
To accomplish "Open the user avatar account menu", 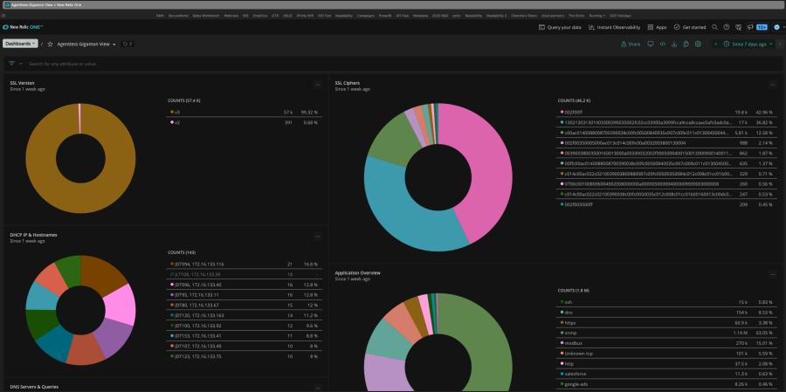I will [776, 27].
